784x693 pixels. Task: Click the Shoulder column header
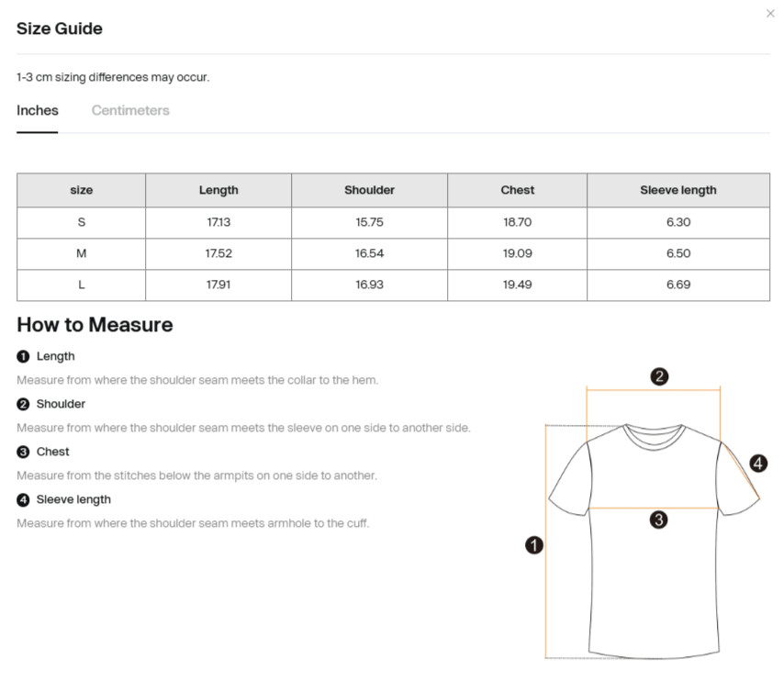click(x=369, y=190)
